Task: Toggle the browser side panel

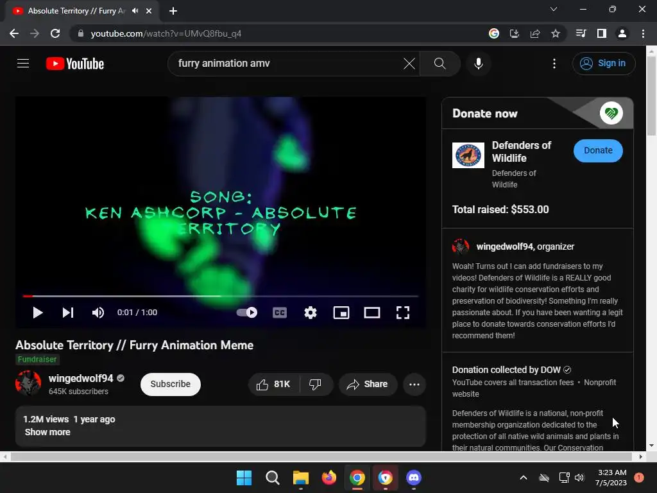Action: pos(601,33)
